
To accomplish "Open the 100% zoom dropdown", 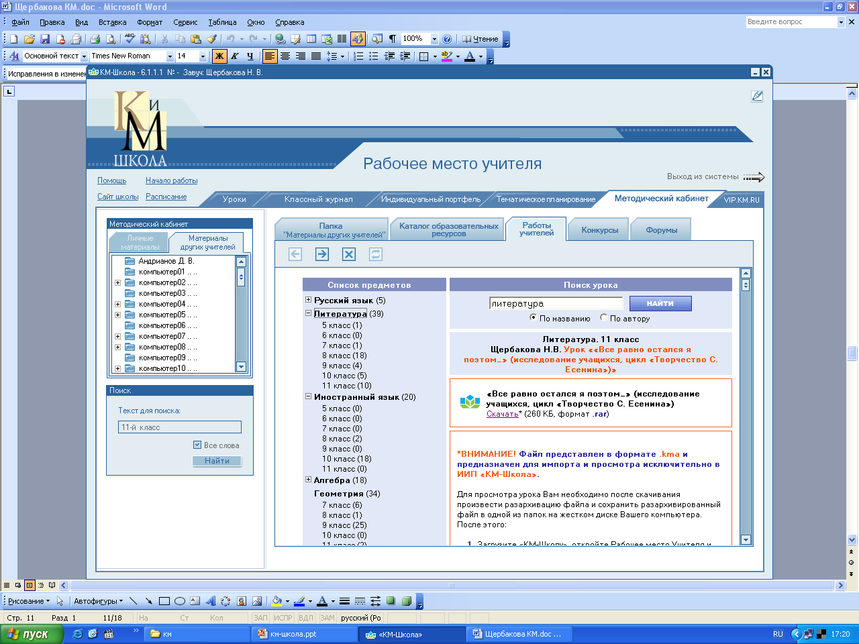I will click(x=434, y=39).
